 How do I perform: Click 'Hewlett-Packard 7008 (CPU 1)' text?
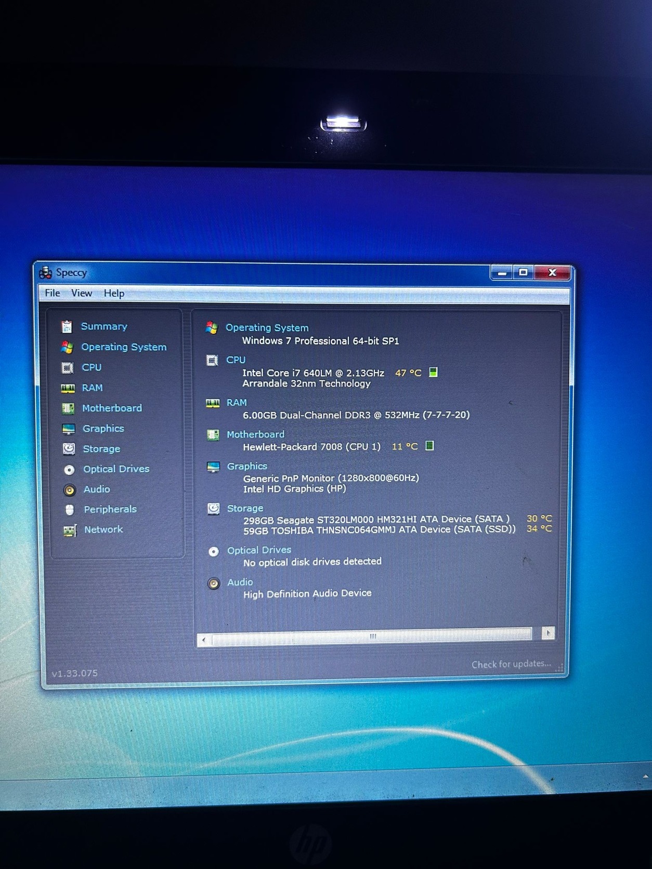pyautogui.click(x=311, y=447)
